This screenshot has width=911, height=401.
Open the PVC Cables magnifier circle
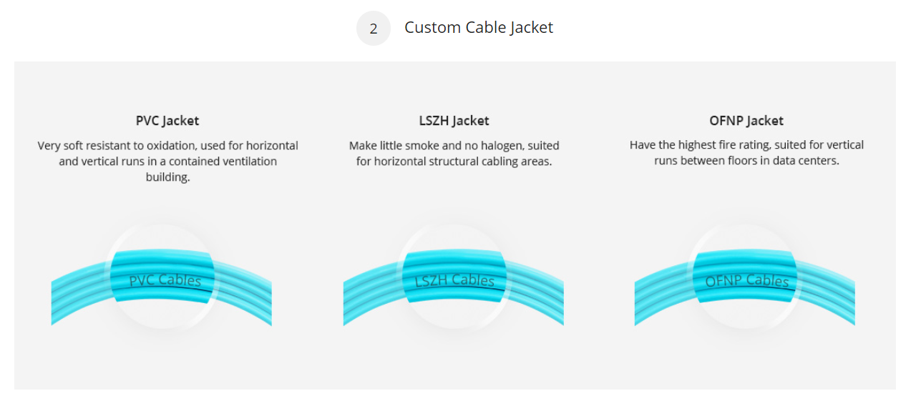click(x=162, y=277)
